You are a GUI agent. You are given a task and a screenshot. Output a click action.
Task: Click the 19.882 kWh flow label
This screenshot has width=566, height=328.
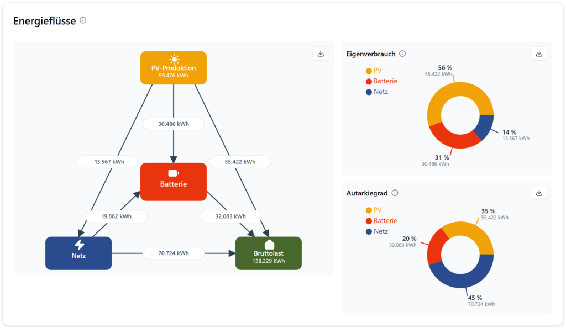tap(116, 216)
